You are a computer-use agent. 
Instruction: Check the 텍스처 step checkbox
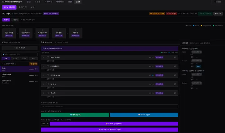[x=48, y=93]
